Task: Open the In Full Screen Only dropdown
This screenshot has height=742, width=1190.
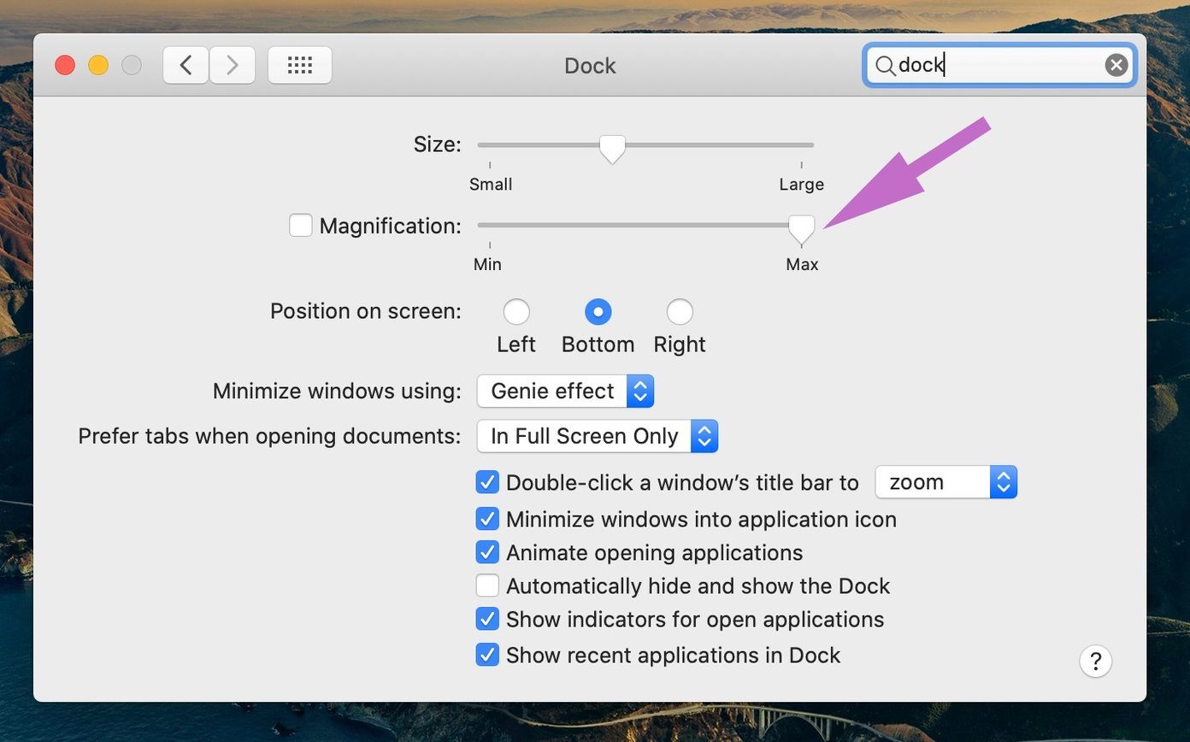Action: coord(598,436)
